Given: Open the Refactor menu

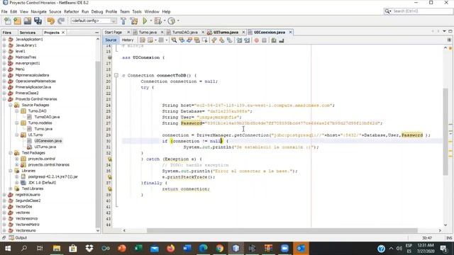Looking at the screenshot, I should coord(71,11).
